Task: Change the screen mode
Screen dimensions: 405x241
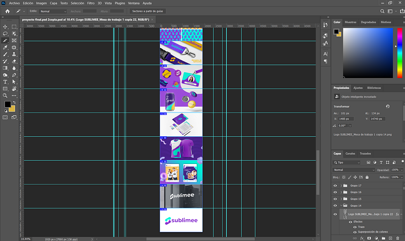Action: tap(14, 117)
